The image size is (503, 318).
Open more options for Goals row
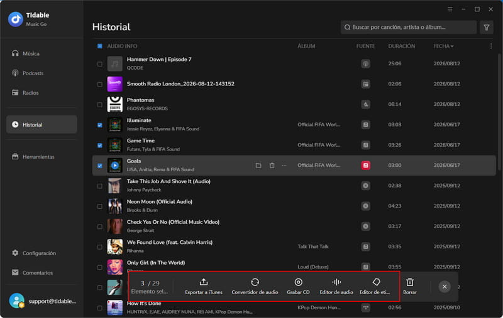coord(284,166)
